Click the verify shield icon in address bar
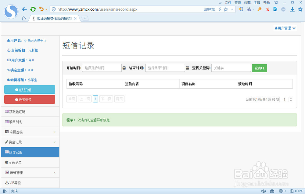The image size is (305, 194). [x=53, y=9]
